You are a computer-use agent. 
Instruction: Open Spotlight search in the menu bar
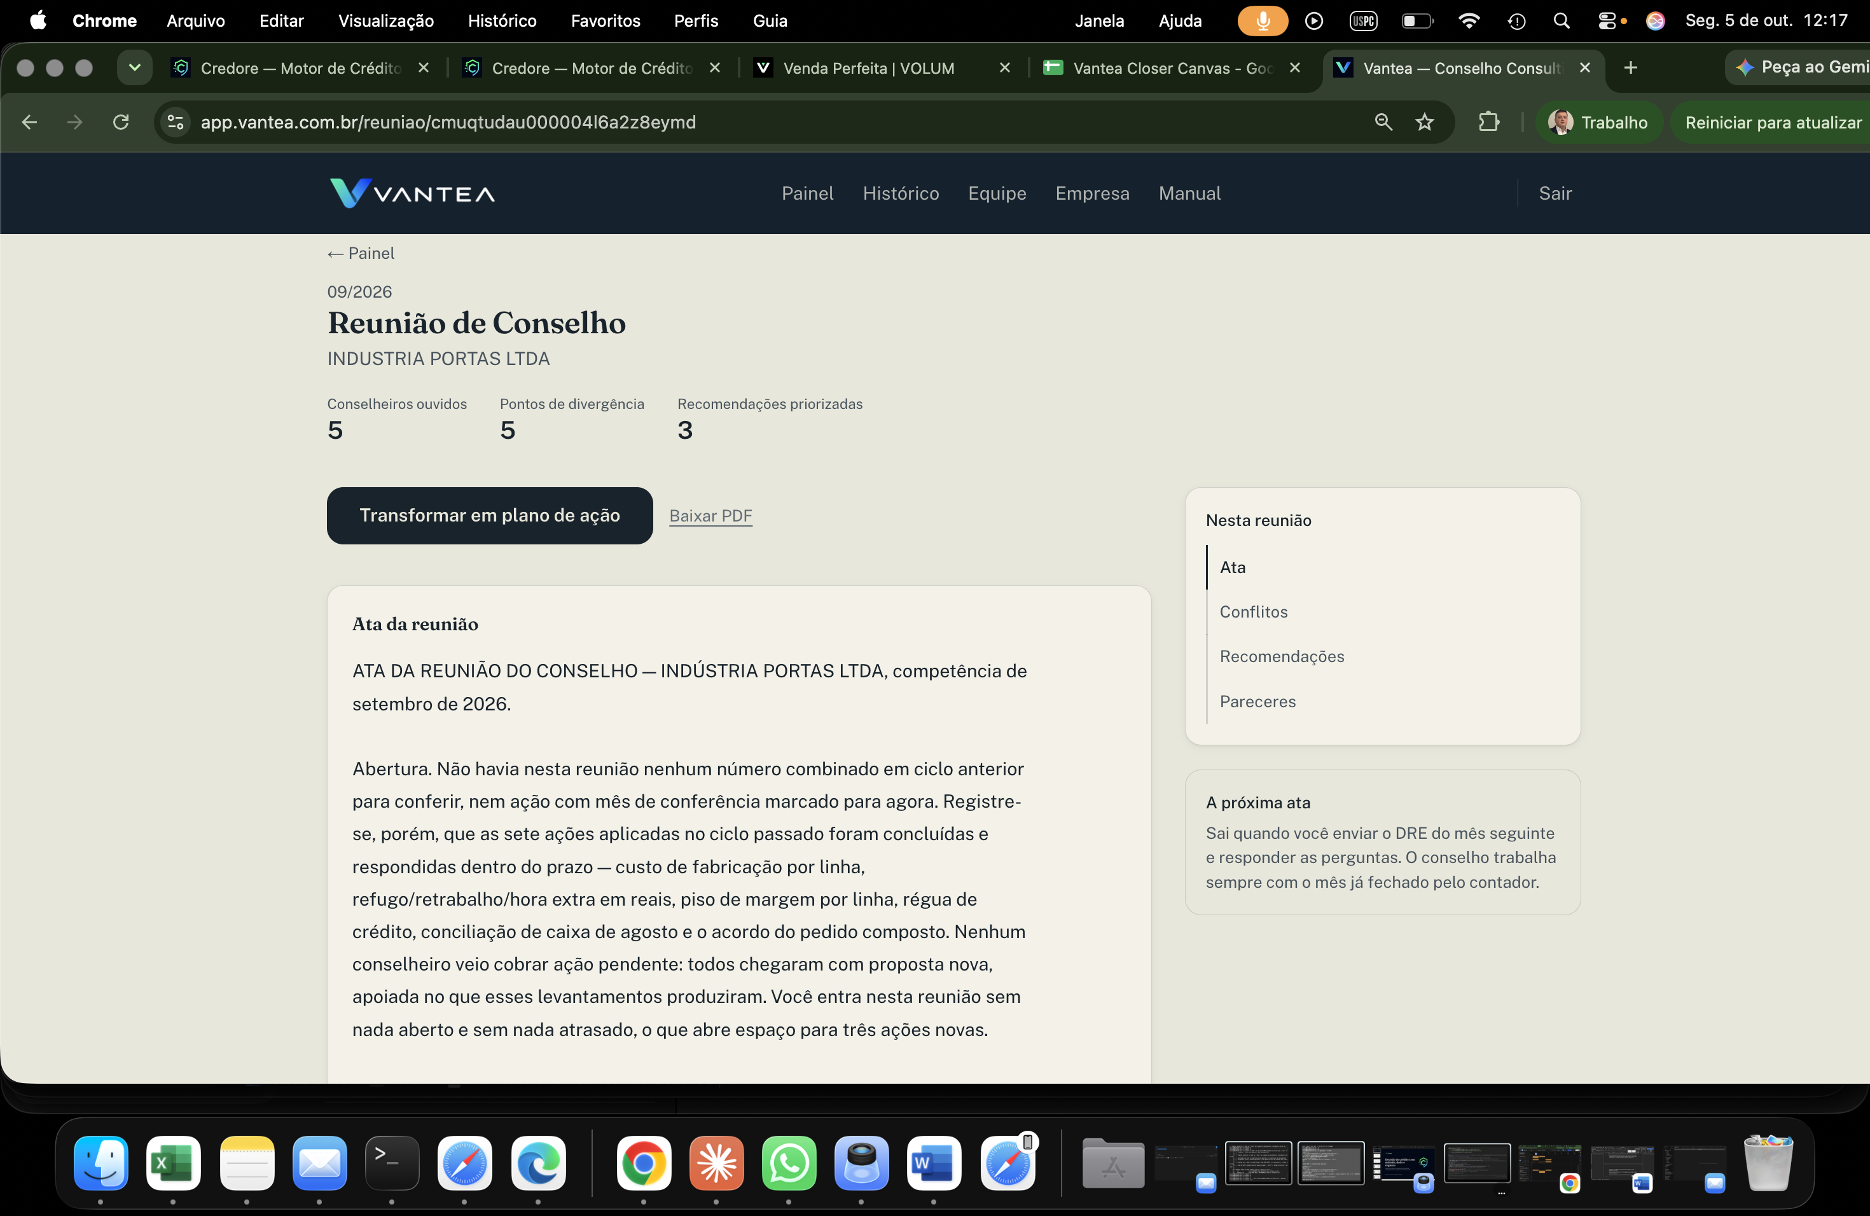[x=1562, y=20]
